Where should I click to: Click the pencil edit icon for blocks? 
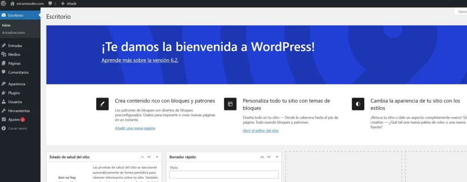point(103,104)
